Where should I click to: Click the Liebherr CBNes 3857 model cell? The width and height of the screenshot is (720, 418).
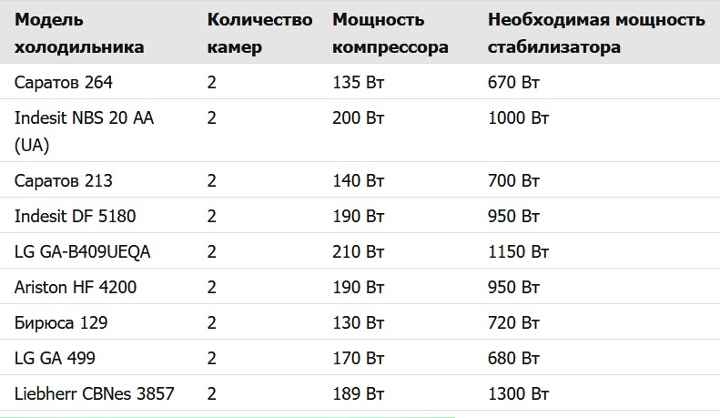(95, 393)
